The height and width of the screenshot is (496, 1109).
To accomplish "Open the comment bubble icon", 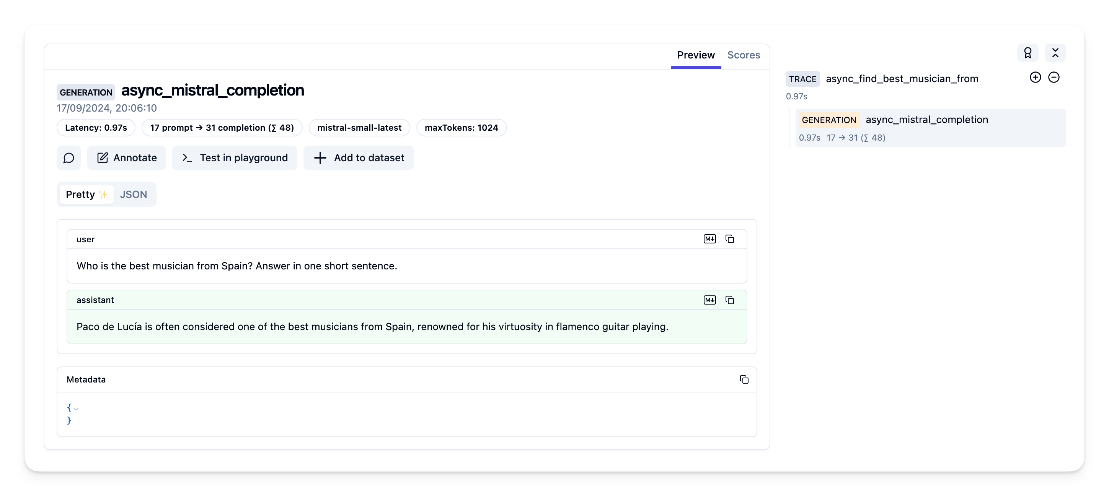I will (x=69, y=158).
